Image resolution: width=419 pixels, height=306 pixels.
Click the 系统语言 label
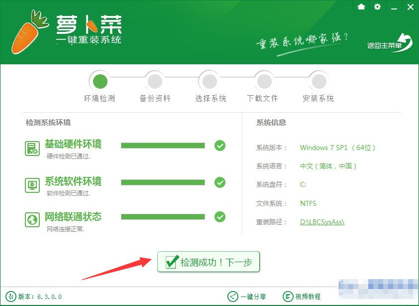271,166
